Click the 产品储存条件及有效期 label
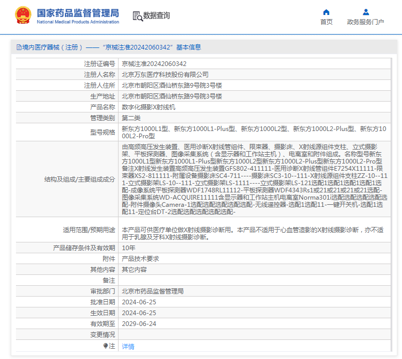Image resolution: width=402 pixels, height=359 pixels. click(84, 248)
